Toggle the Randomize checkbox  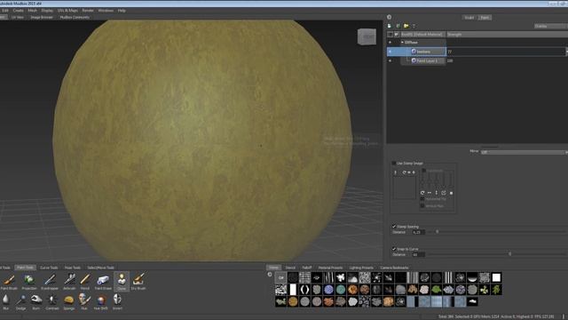tap(424, 170)
